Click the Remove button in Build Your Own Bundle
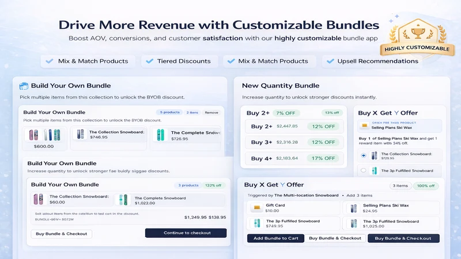Screen dimensions: 461x259 211,112
